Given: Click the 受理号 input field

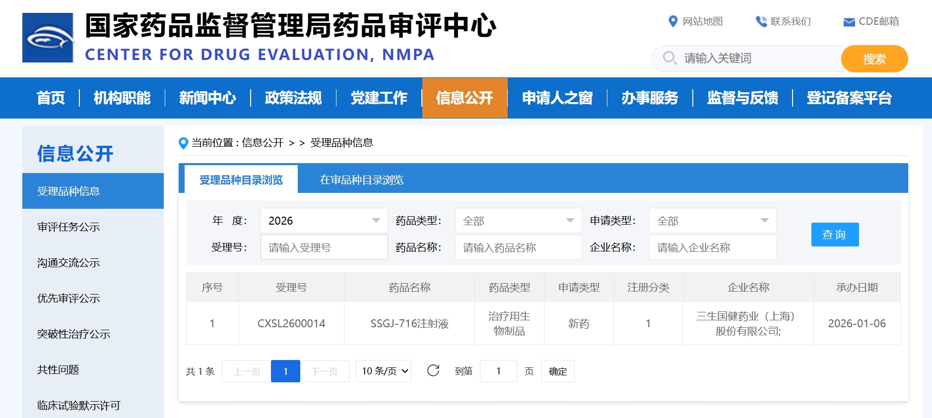Looking at the screenshot, I should point(324,247).
